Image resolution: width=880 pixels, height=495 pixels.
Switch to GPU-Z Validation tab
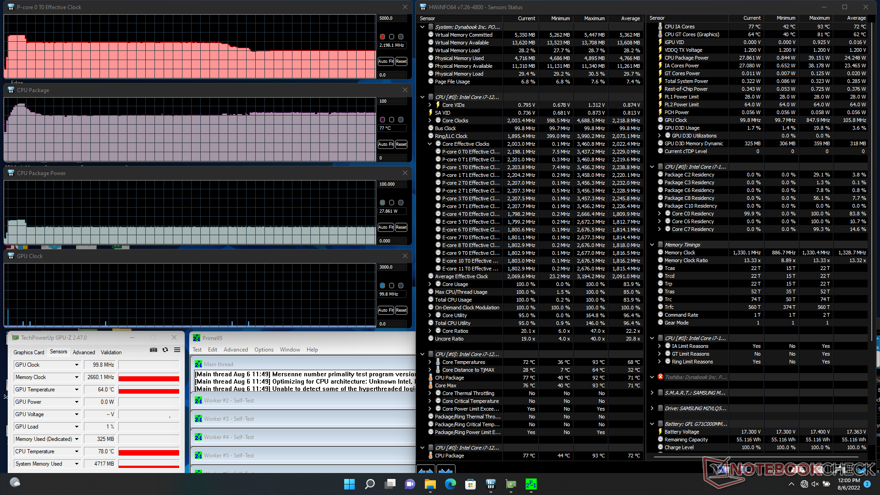(111, 352)
